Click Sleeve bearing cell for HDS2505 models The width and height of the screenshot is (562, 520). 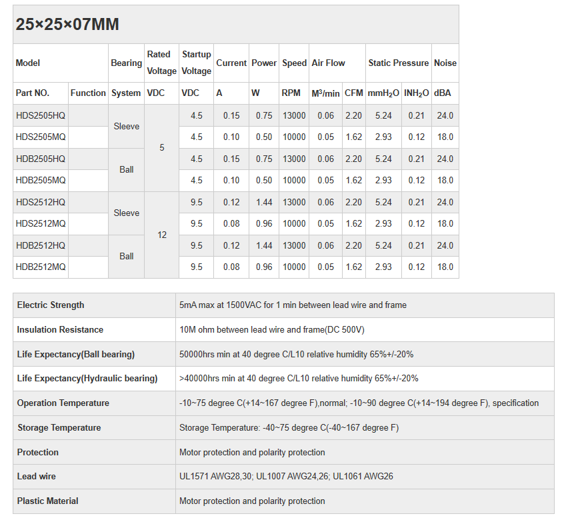tap(126, 127)
